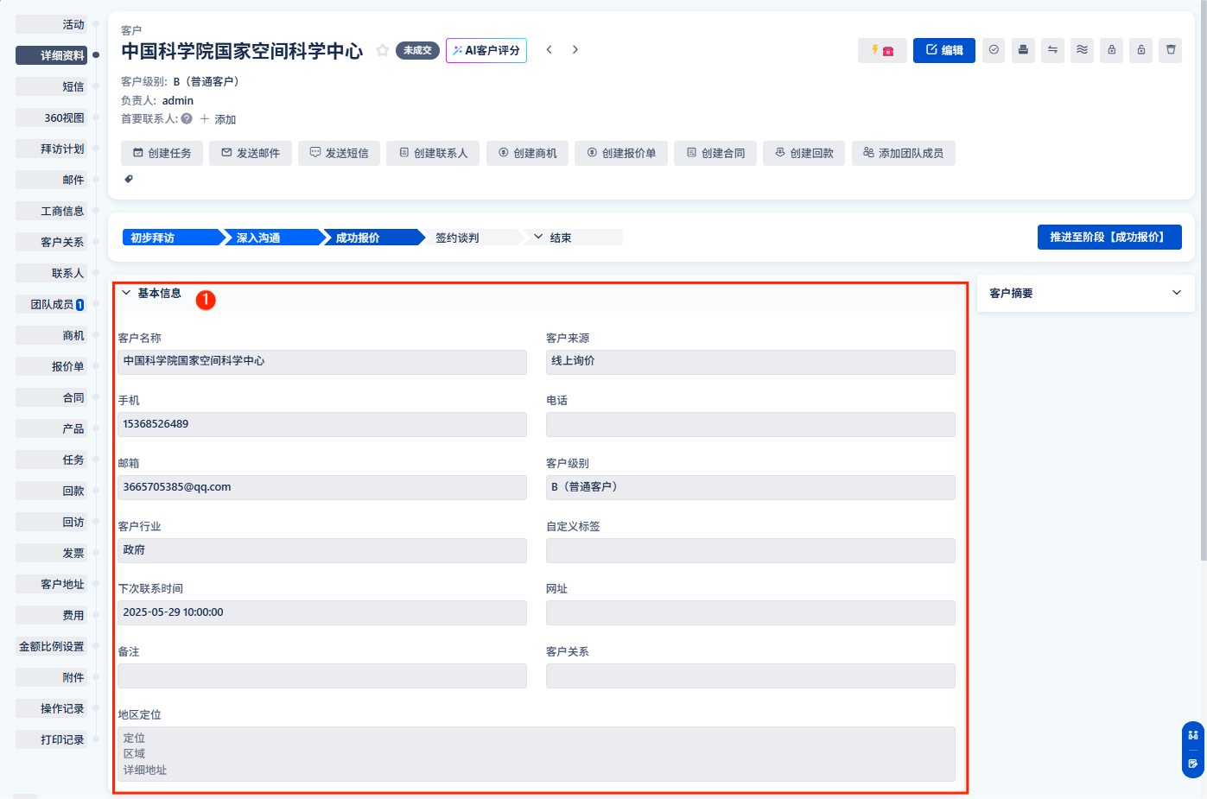The height and width of the screenshot is (799, 1207).
Task: Click the 下次联系时间 field
Action: (x=322, y=612)
